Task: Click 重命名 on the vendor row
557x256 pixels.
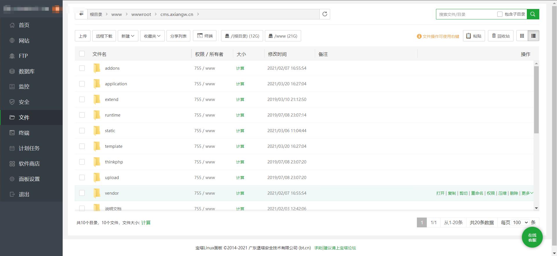Action: 477,193
